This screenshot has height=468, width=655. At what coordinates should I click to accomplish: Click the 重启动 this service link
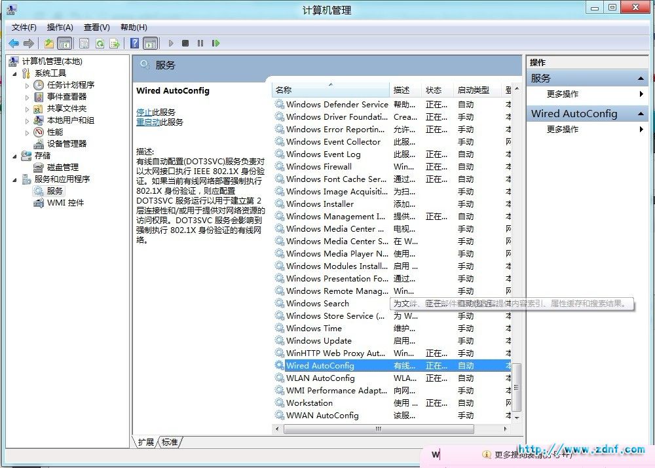148,122
